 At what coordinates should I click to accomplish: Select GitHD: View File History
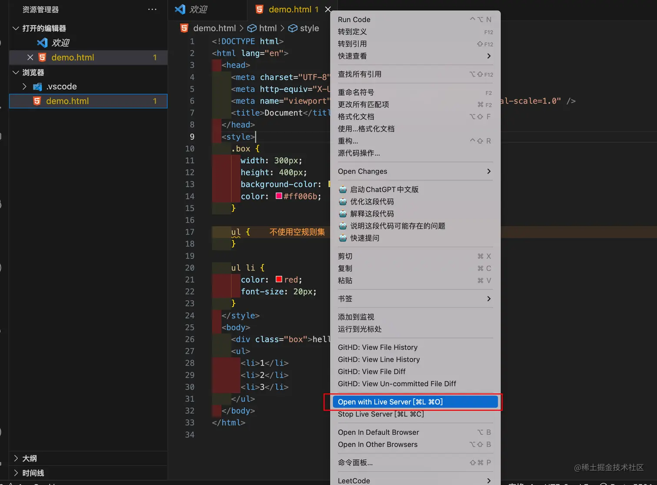pos(415,347)
